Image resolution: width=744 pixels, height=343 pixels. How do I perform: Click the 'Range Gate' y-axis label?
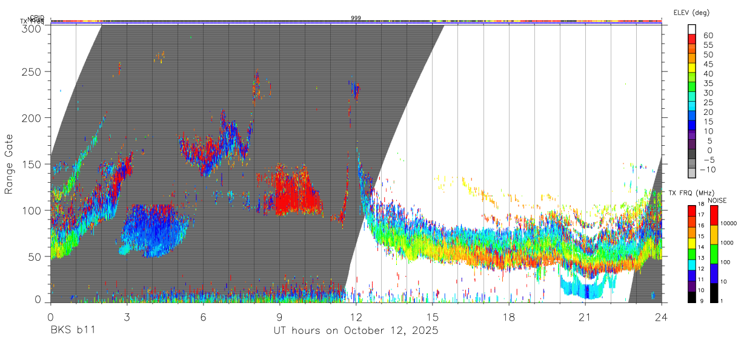[x=9, y=164]
